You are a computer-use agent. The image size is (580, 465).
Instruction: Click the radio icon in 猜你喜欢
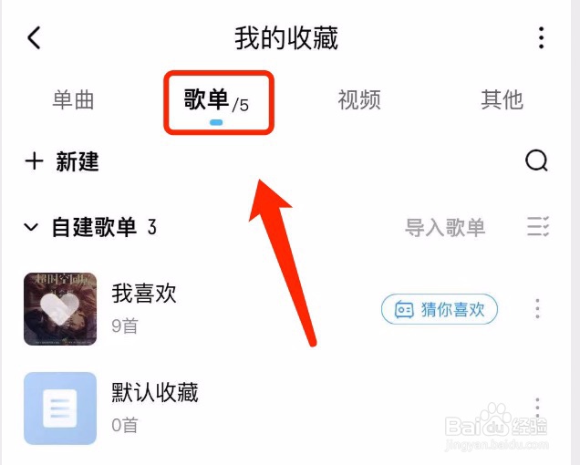(404, 309)
